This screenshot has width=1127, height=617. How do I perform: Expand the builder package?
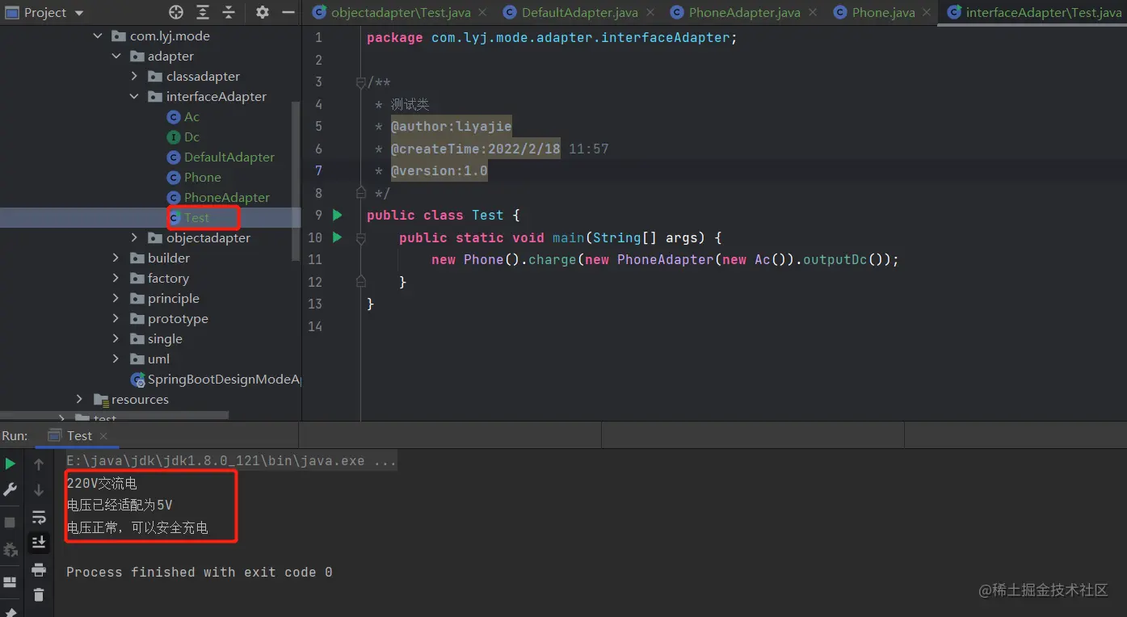click(116, 258)
